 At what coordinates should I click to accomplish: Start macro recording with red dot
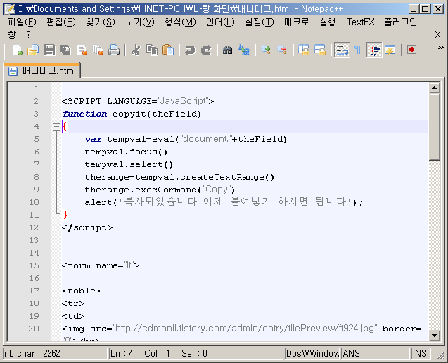pos(411,50)
